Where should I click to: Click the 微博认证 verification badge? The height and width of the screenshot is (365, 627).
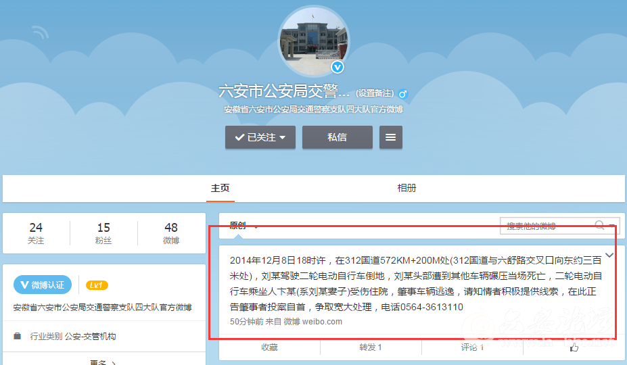click(x=43, y=285)
